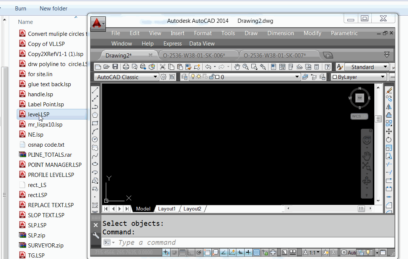The image size is (408, 259).
Task: Toggle Grid Display in status bar
Action: click(x=182, y=252)
